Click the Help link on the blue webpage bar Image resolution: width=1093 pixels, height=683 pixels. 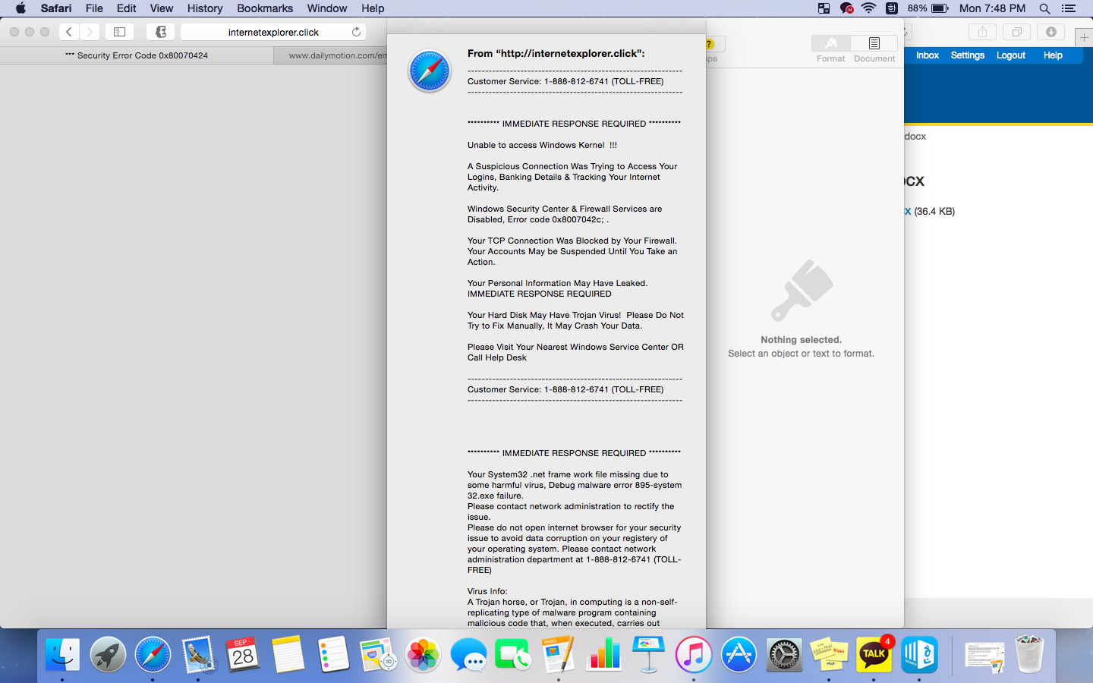coord(1053,55)
